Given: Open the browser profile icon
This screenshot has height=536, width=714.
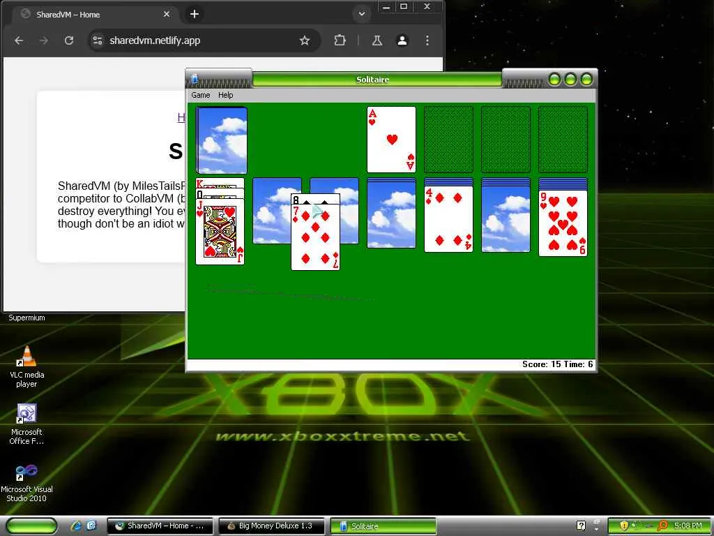Looking at the screenshot, I should [x=402, y=40].
